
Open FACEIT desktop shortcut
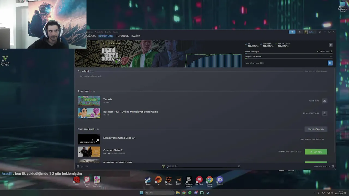click(179, 181)
